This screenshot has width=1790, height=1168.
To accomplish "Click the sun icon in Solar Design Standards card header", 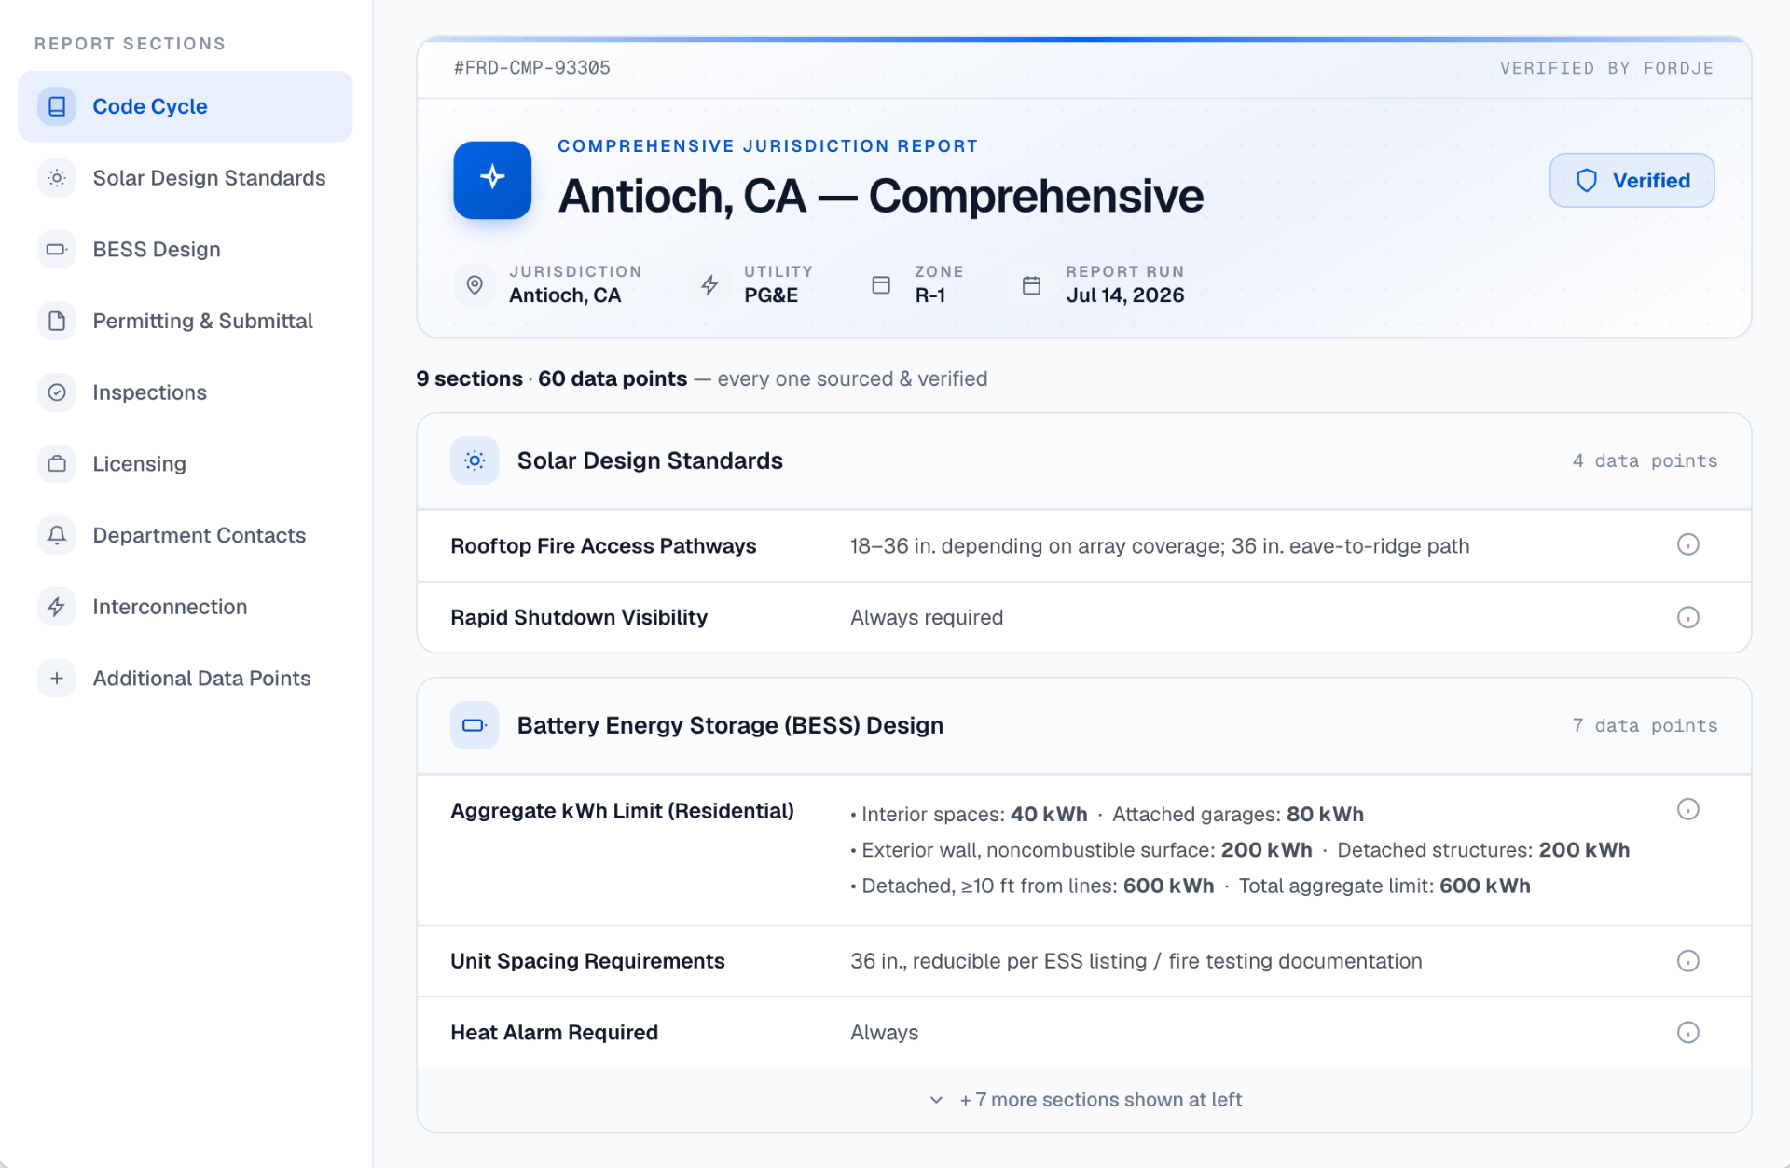I will pyautogui.click(x=475, y=460).
